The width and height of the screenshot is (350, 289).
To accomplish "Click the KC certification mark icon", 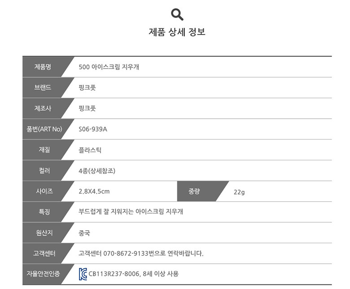I will pos(83,274).
